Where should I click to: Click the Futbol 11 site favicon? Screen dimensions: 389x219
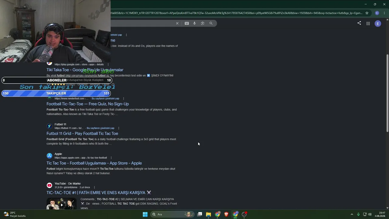(x=49, y=126)
